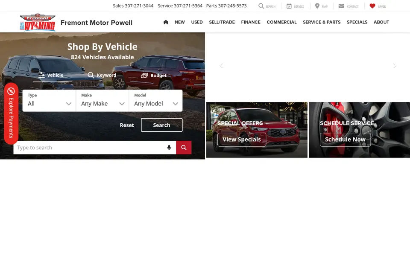Click the compass icon on Explore Payments
Image resolution: width=410 pixels, height=256 pixels.
coord(11,91)
